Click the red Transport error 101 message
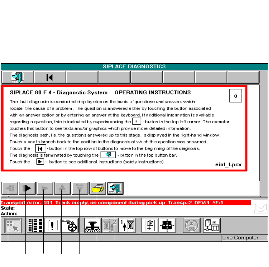Viewport: 269px width, 267px height. pyautogui.click(x=126, y=203)
